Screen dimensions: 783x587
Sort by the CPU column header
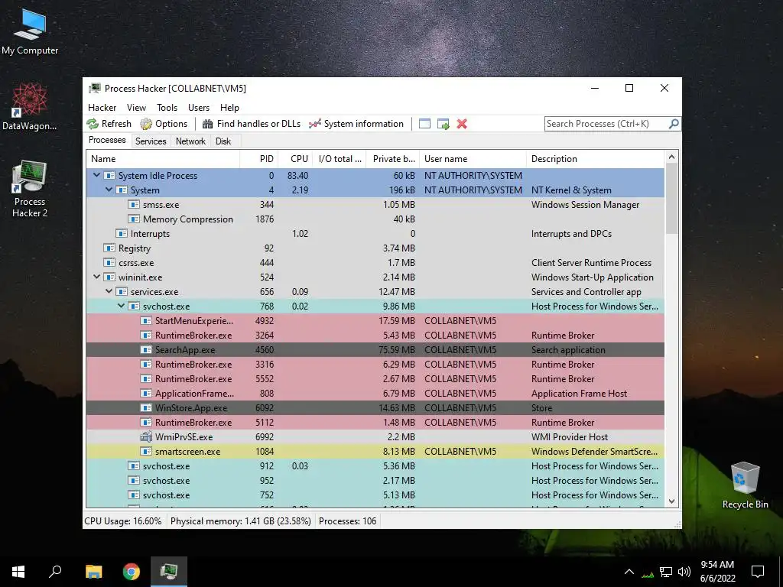[x=295, y=159]
